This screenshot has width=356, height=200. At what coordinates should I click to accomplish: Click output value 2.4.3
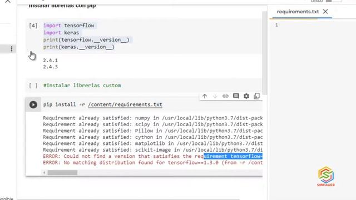click(51, 67)
